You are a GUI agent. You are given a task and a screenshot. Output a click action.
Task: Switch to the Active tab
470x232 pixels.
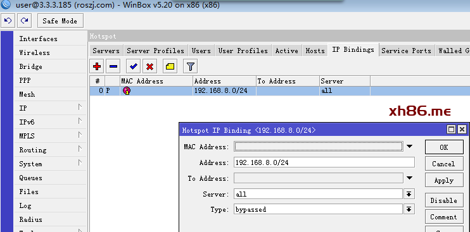(286, 51)
